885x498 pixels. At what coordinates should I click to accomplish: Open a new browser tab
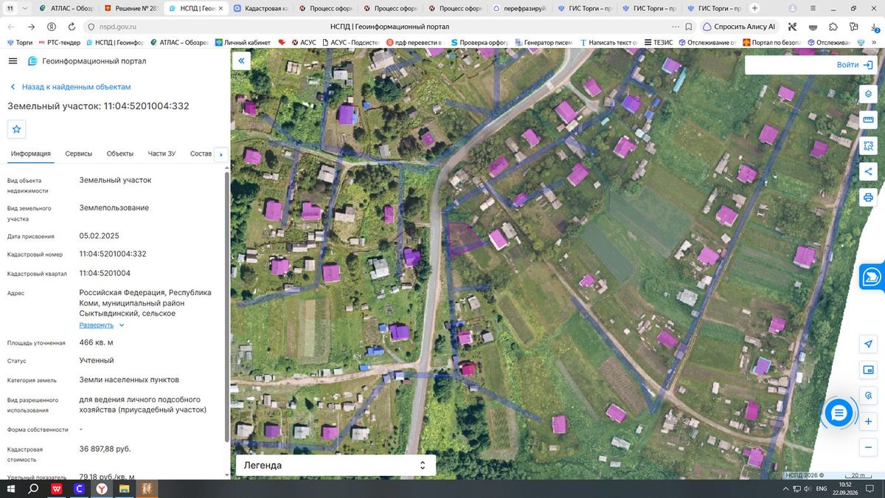click(754, 8)
